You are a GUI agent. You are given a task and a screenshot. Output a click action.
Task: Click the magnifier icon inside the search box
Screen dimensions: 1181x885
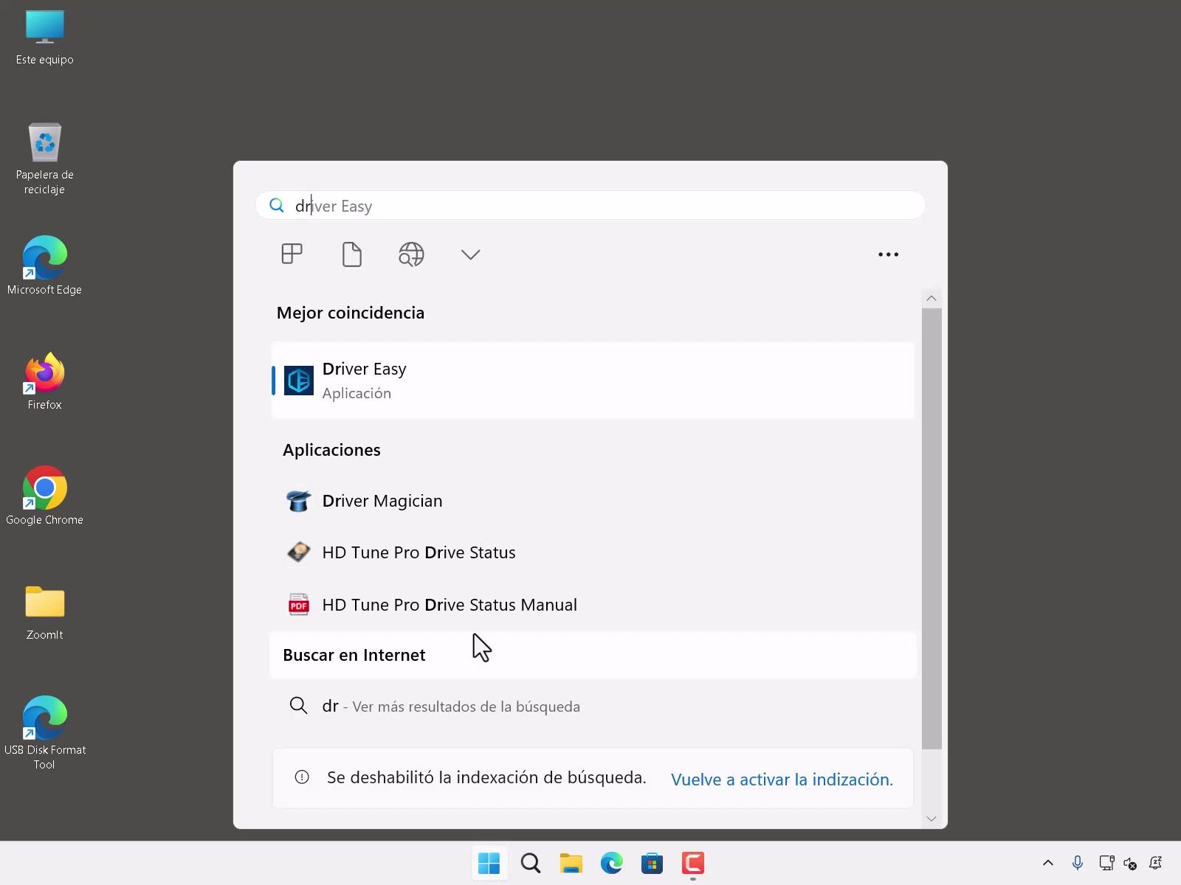(277, 205)
